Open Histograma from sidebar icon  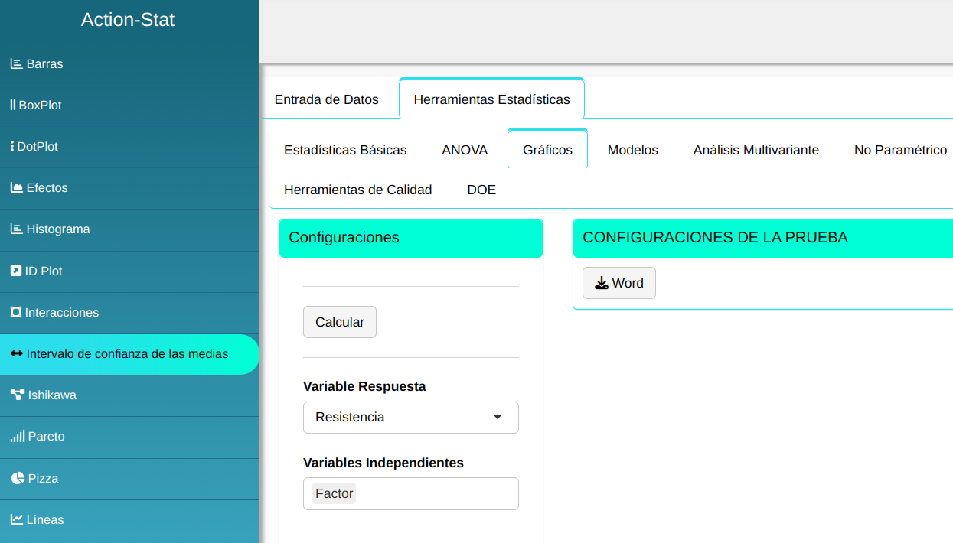(16, 229)
